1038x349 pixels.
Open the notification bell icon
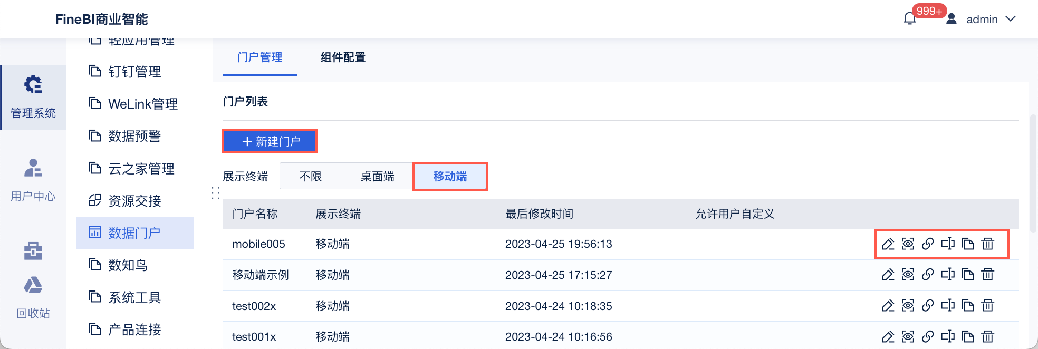[x=910, y=19]
